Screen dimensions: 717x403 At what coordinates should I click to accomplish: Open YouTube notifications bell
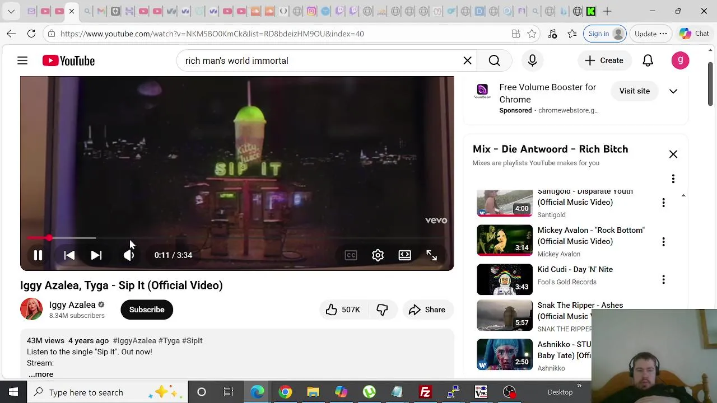(648, 60)
